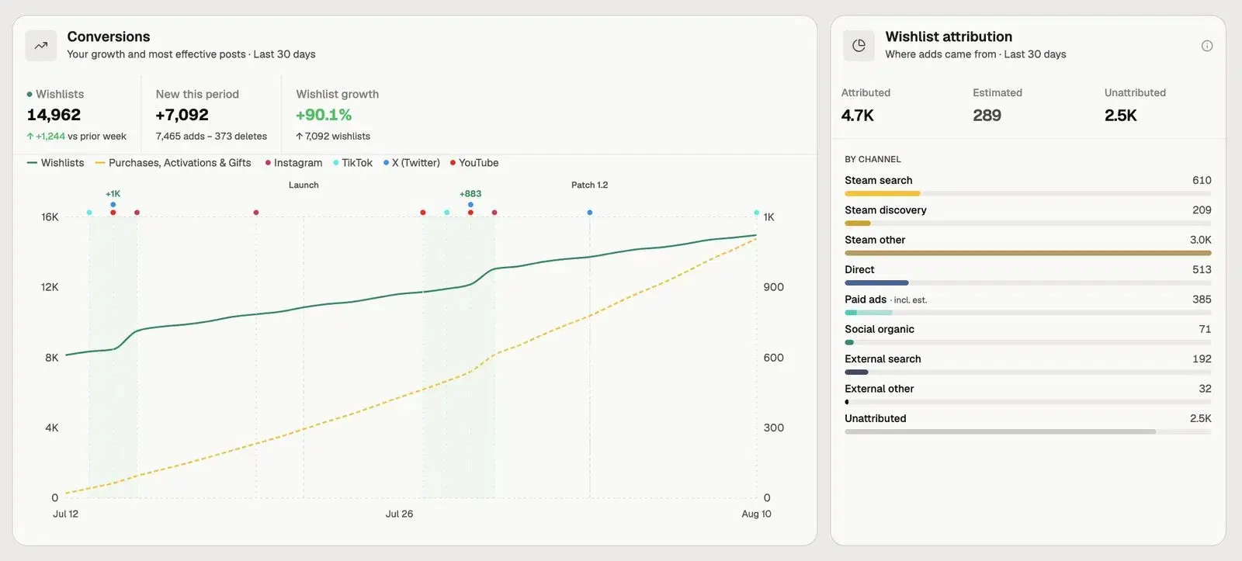Toggle TikTok markers in the legend
The width and height of the screenshot is (1242, 561).
[x=352, y=163]
